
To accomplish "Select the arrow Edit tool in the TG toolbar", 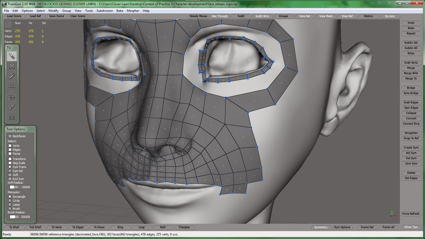I will (x=12, y=56).
